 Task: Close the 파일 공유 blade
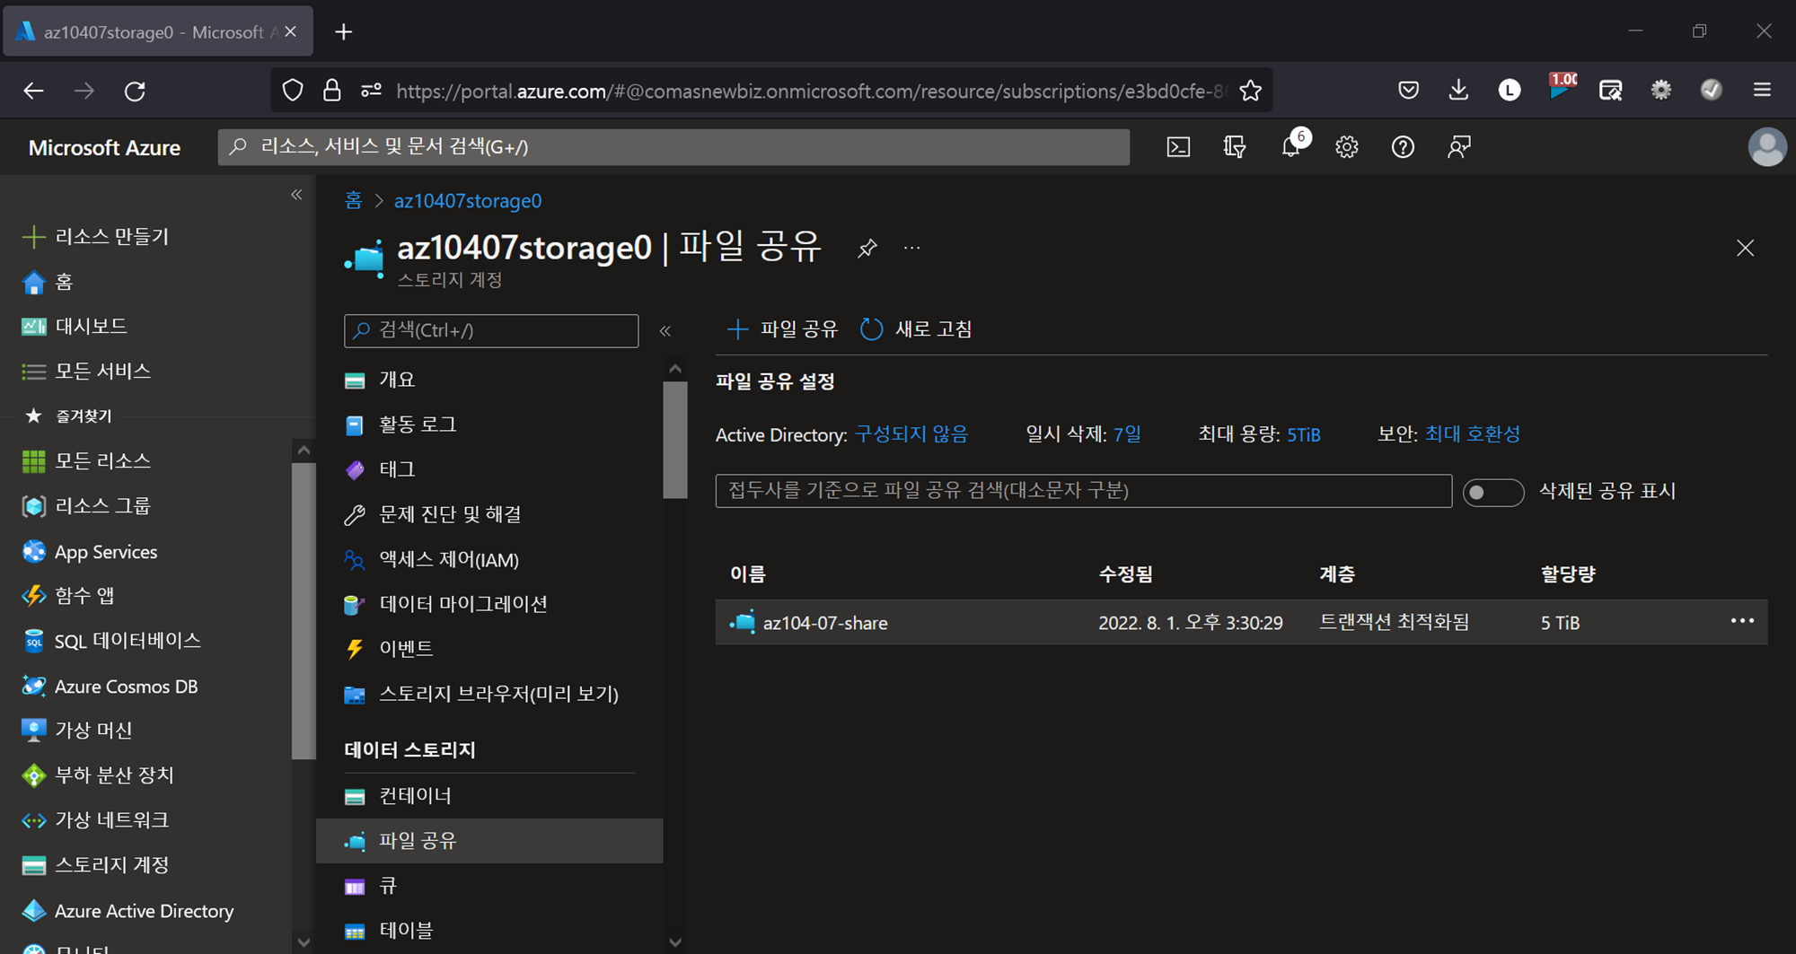[1745, 248]
